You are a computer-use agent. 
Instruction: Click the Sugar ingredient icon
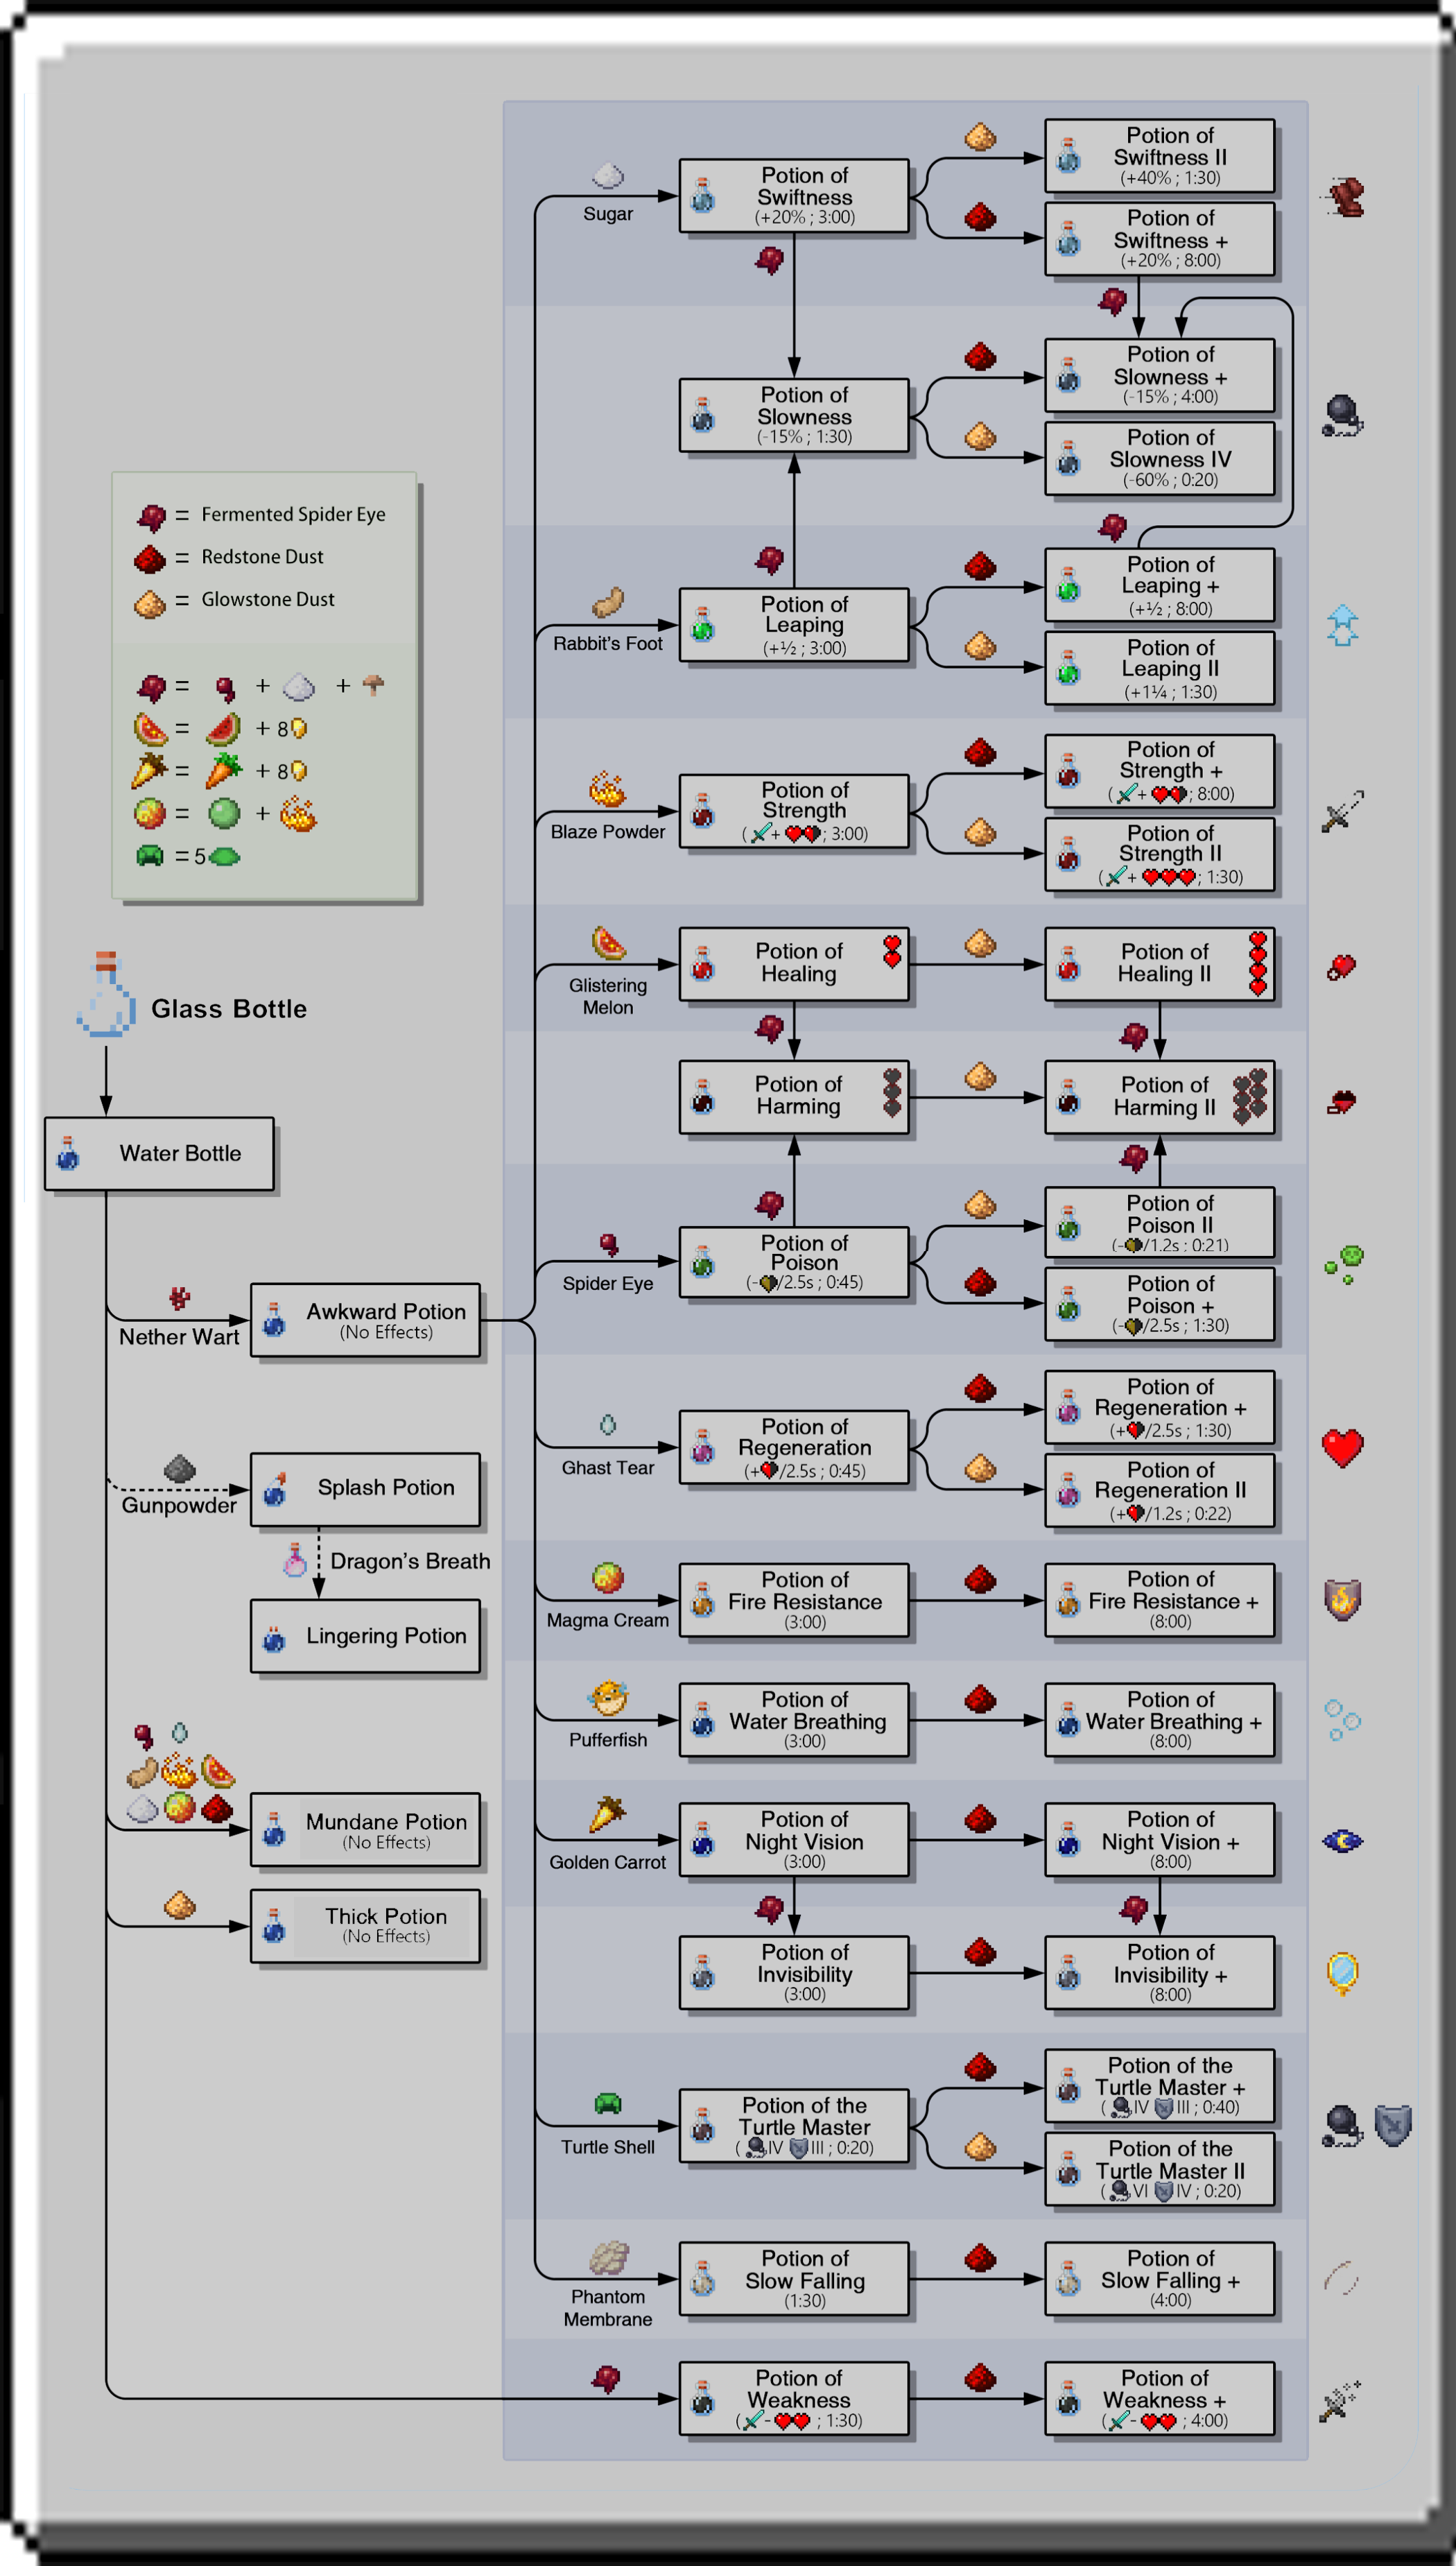(608, 176)
